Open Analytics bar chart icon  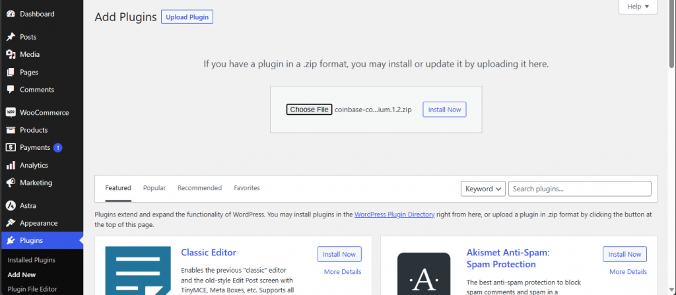(11, 166)
